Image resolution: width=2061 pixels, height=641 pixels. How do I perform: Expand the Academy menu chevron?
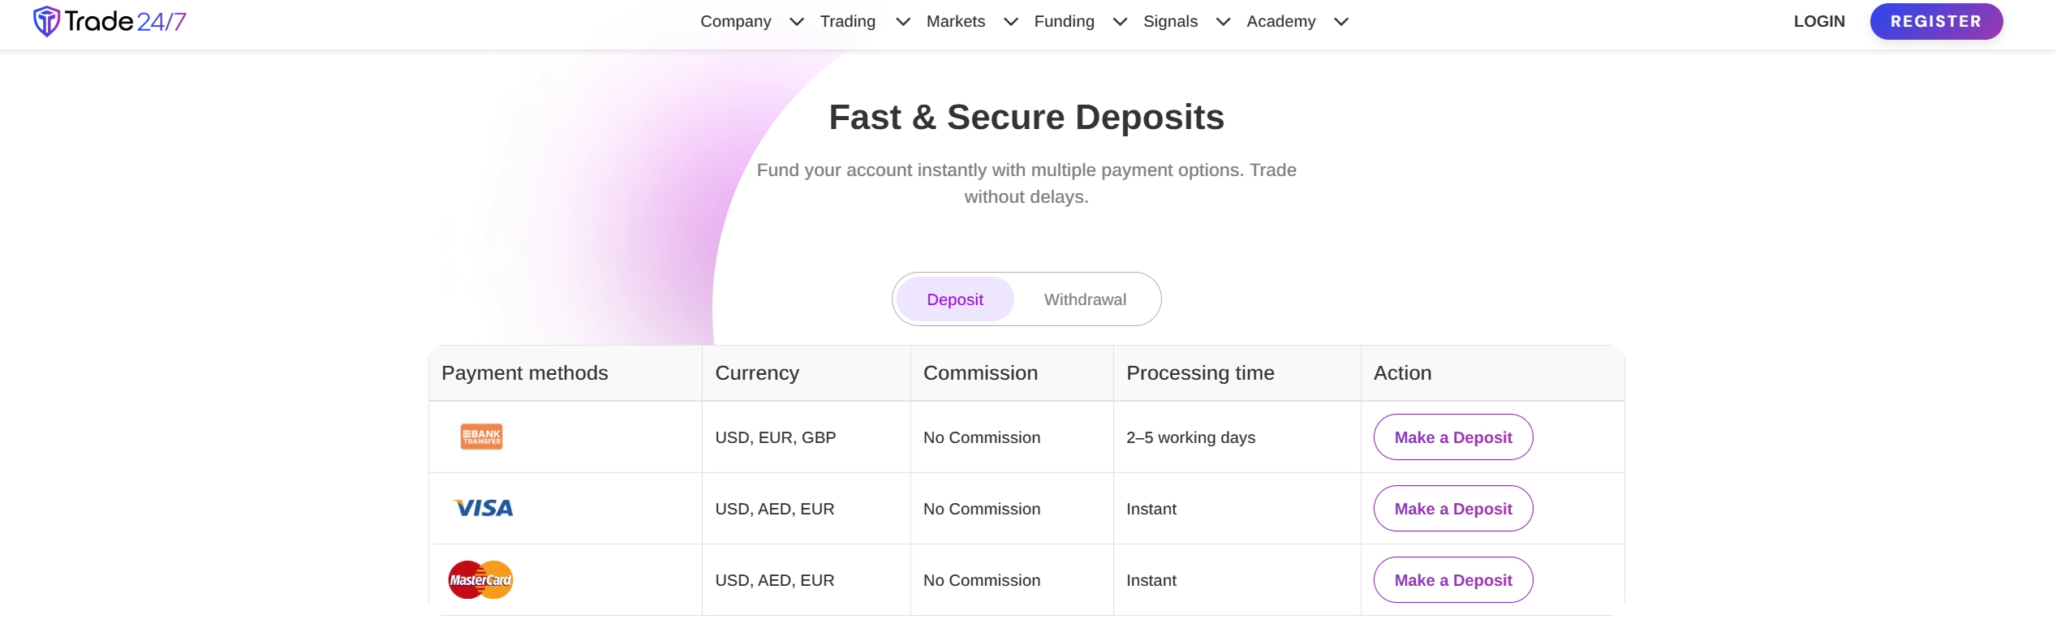coord(1341,22)
